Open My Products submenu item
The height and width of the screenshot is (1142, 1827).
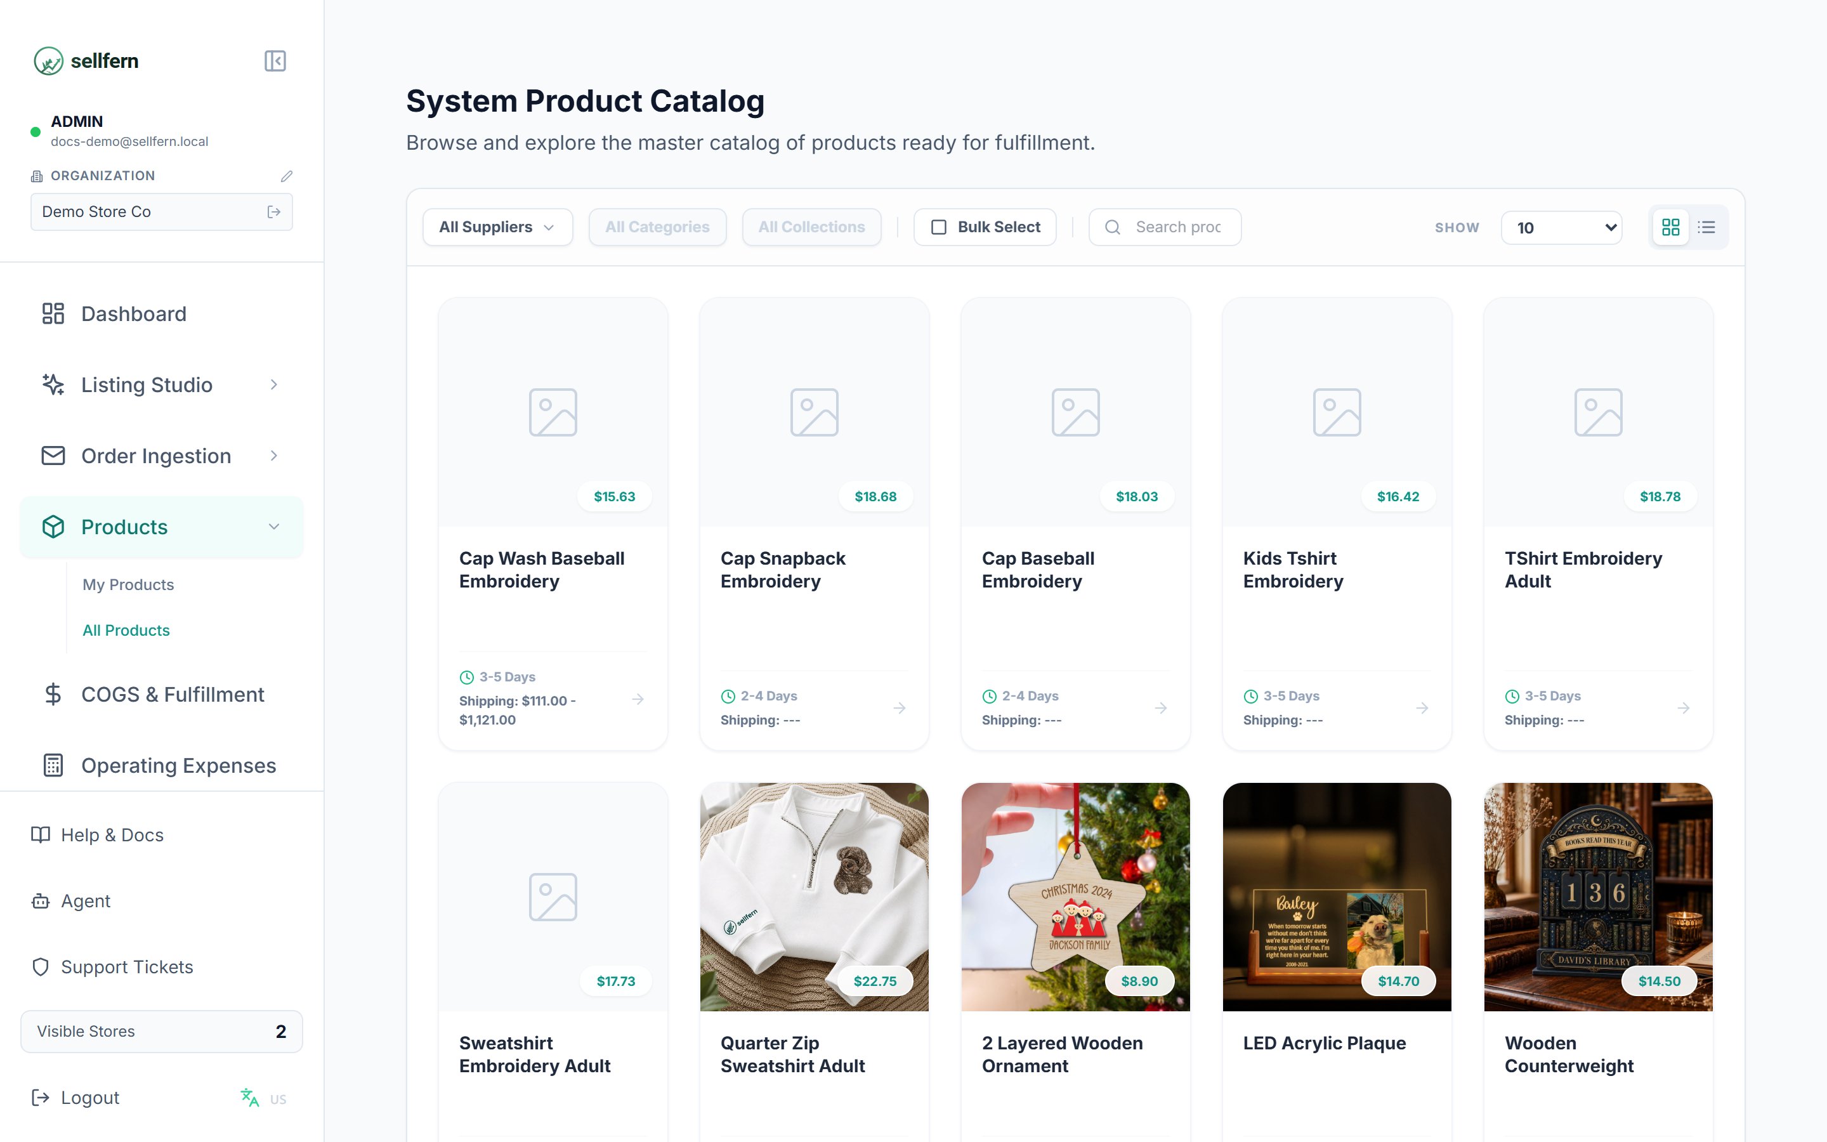[x=128, y=584]
